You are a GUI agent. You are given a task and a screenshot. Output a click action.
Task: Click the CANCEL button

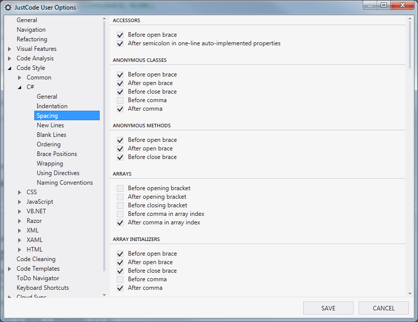pyautogui.click(x=384, y=308)
